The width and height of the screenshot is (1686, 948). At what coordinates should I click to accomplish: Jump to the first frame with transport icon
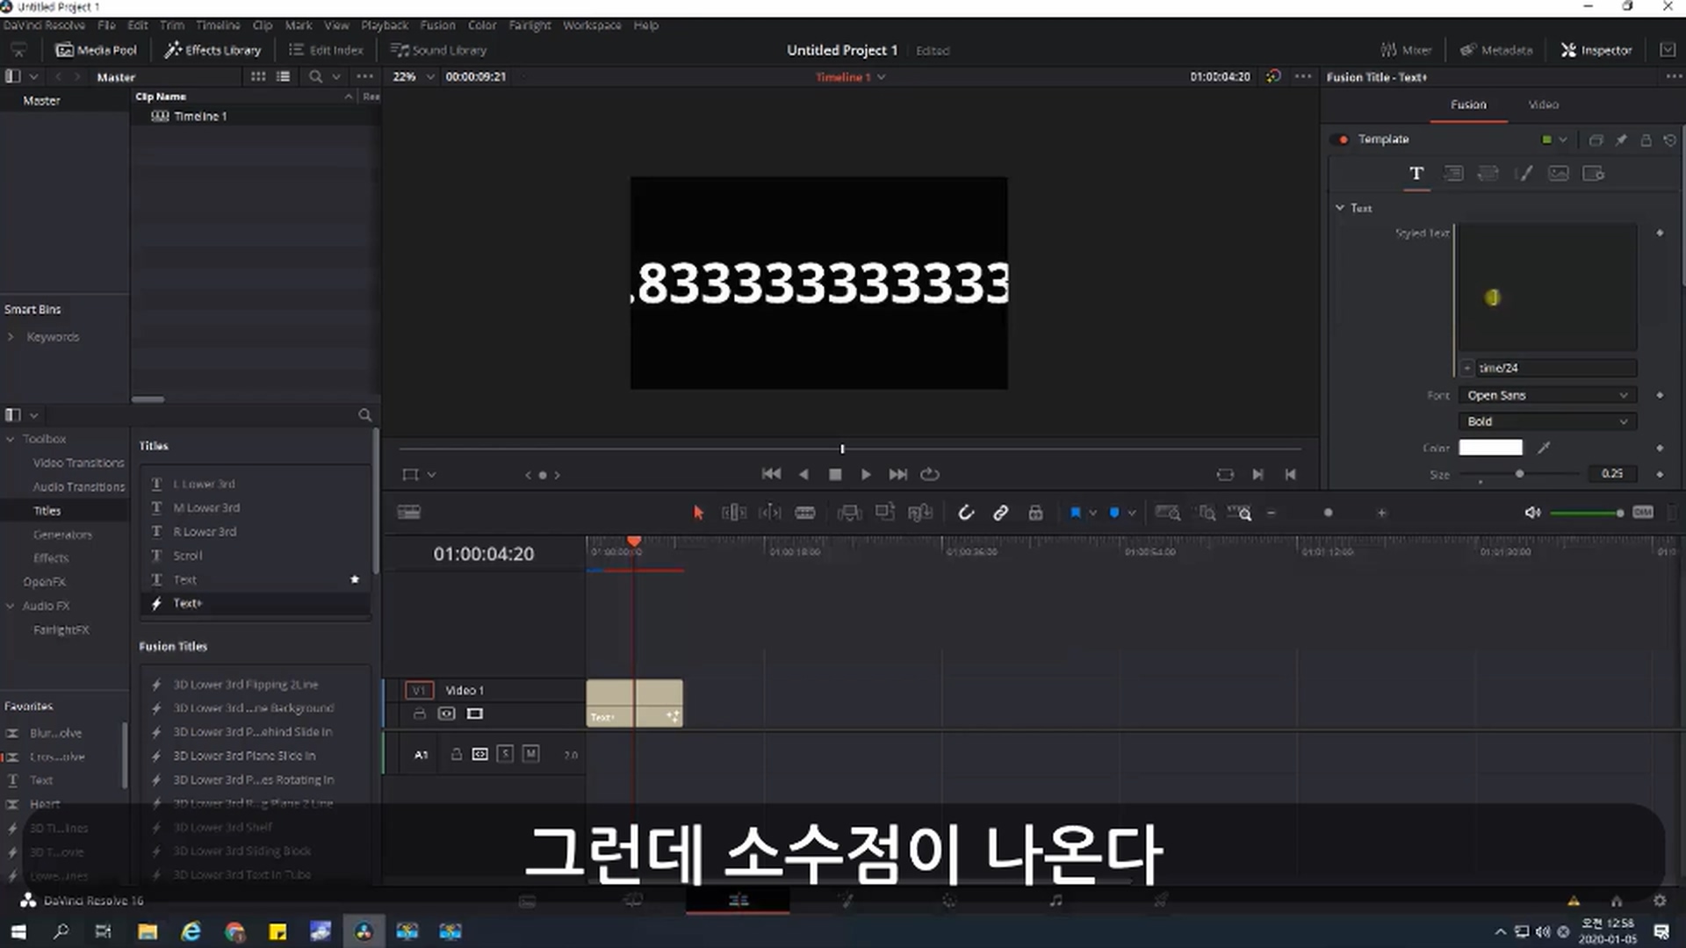[x=771, y=474]
